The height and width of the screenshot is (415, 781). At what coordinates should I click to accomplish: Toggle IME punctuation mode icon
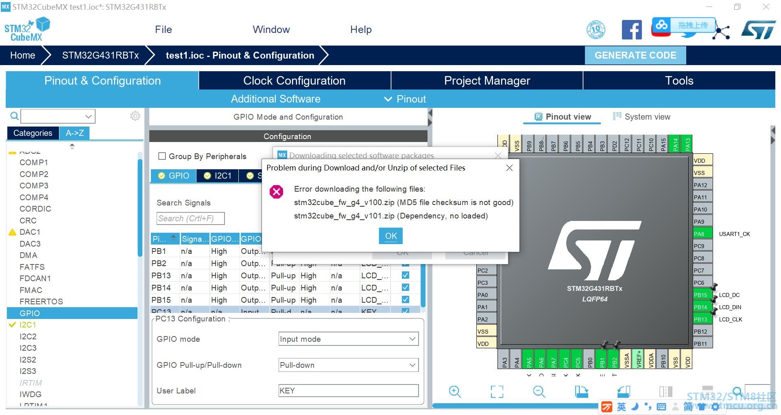pyautogui.click(x=648, y=407)
